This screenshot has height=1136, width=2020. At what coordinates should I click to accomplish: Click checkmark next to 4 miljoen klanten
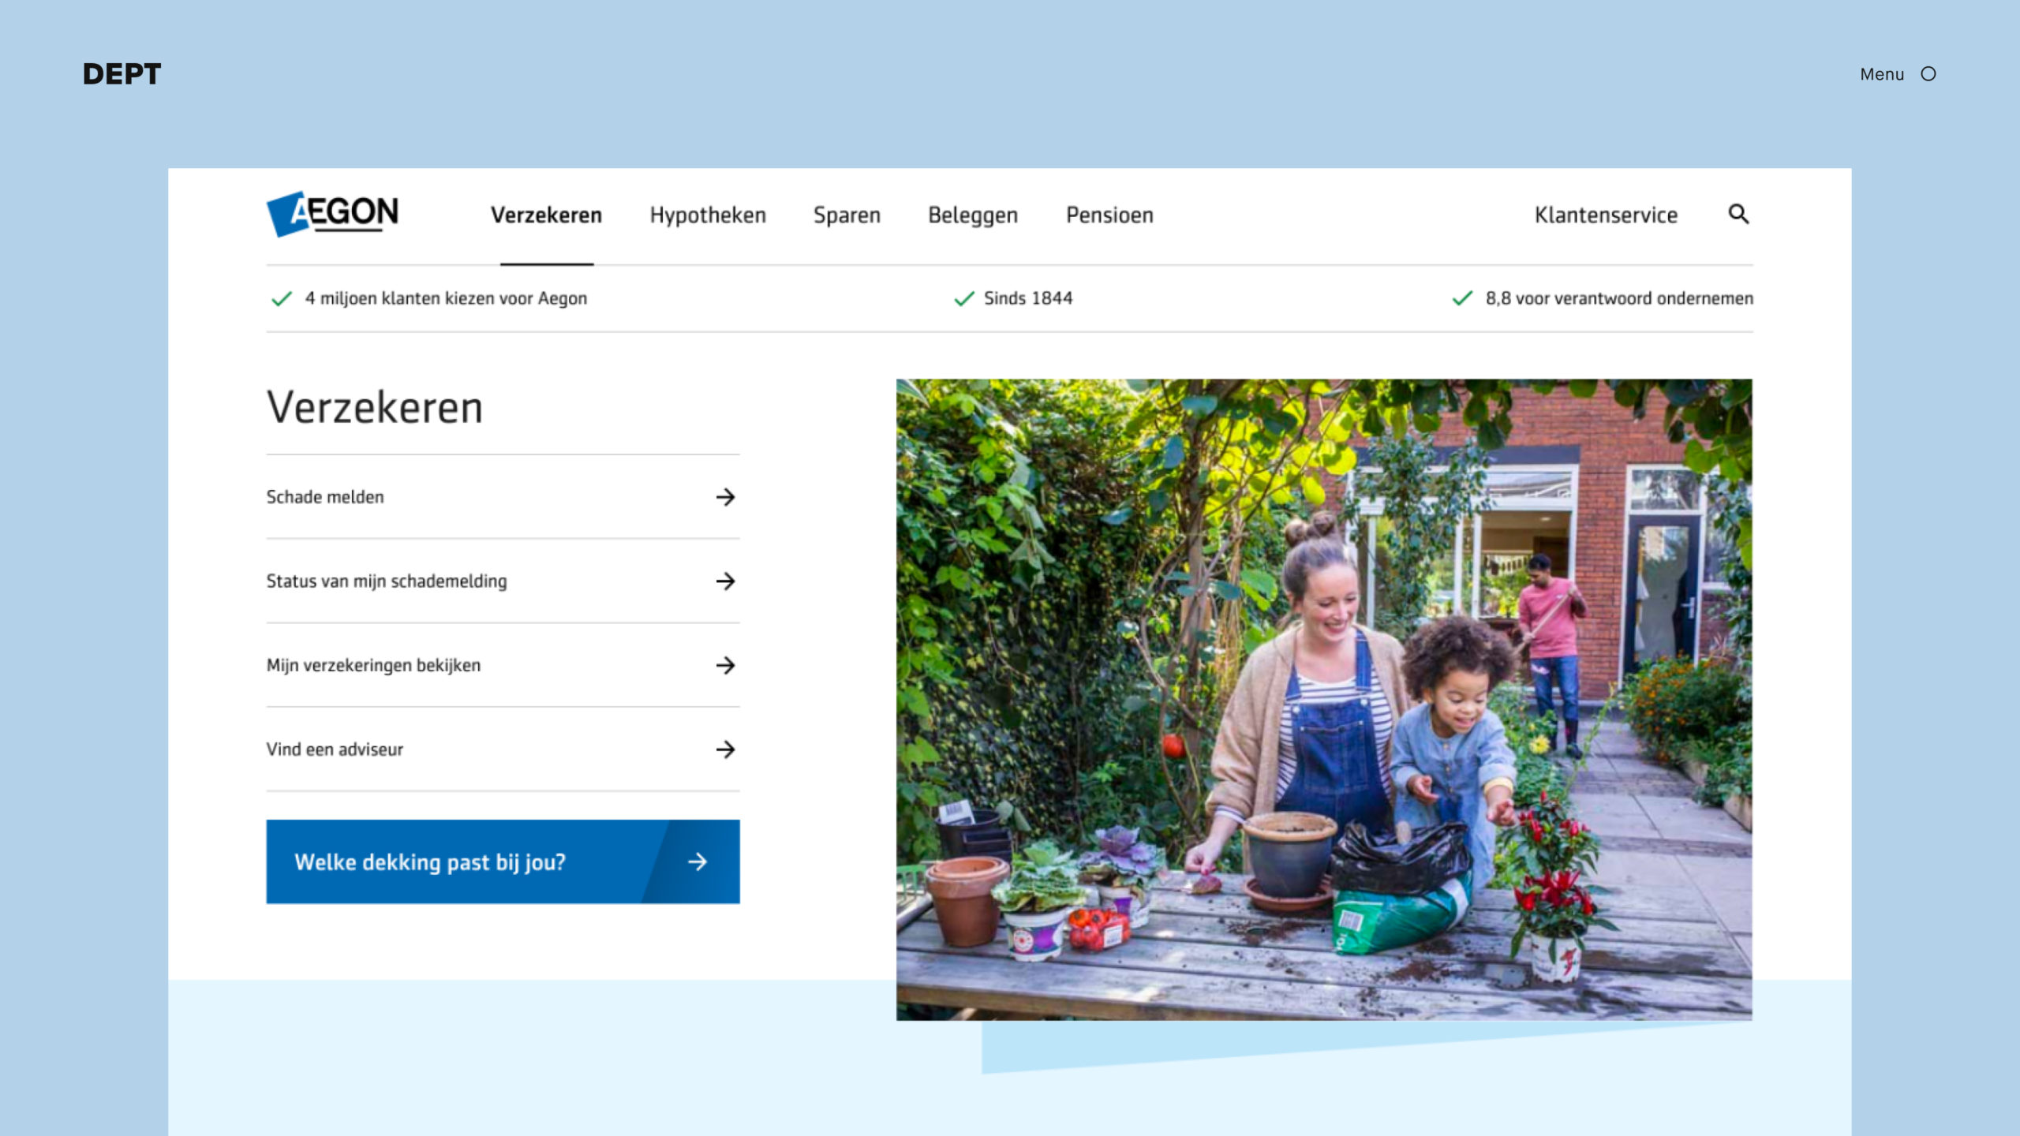click(x=282, y=299)
